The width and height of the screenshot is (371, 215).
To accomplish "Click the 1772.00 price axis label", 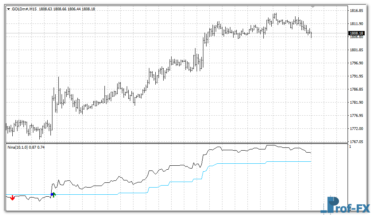I will (356, 129).
